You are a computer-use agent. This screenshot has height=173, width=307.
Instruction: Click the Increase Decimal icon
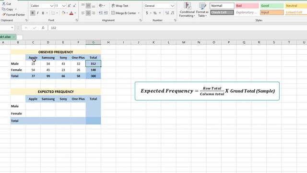(x=167, y=13)
